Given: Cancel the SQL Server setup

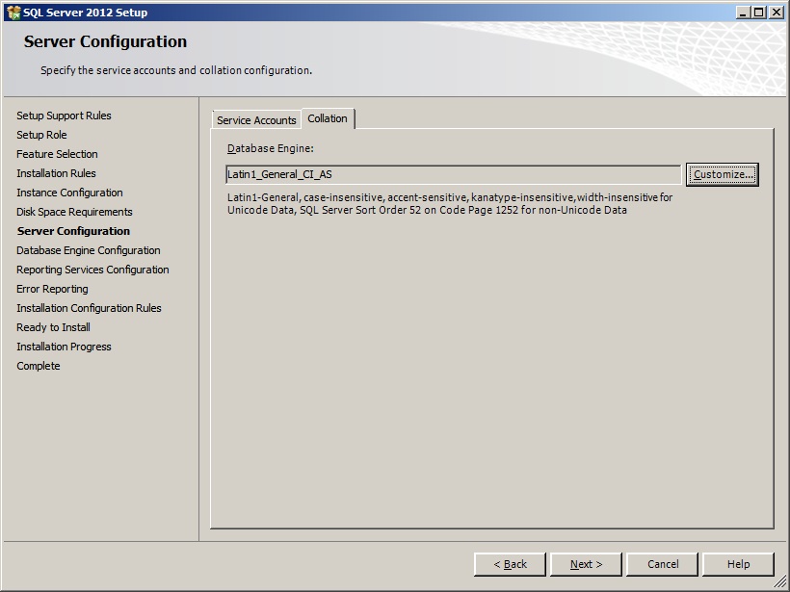Looking at the screenshot, I should pos(662,564).
